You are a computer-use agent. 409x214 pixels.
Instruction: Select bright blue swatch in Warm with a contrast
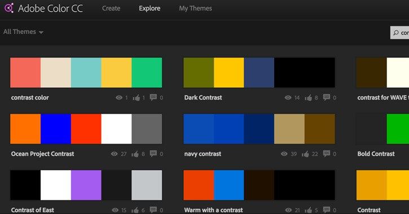pyautogui.click(x=229, y=185)
